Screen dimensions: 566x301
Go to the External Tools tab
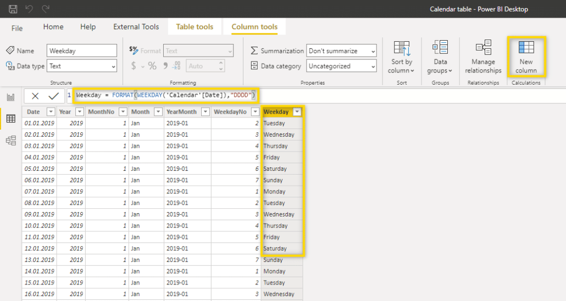[136, 26]
